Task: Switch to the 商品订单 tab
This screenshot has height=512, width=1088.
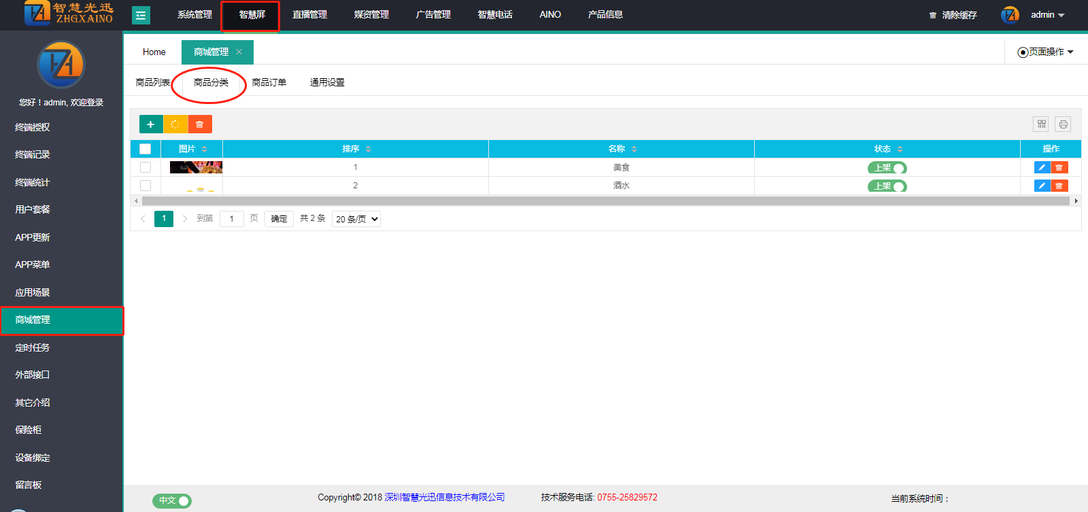Action: tap(269, 82)
